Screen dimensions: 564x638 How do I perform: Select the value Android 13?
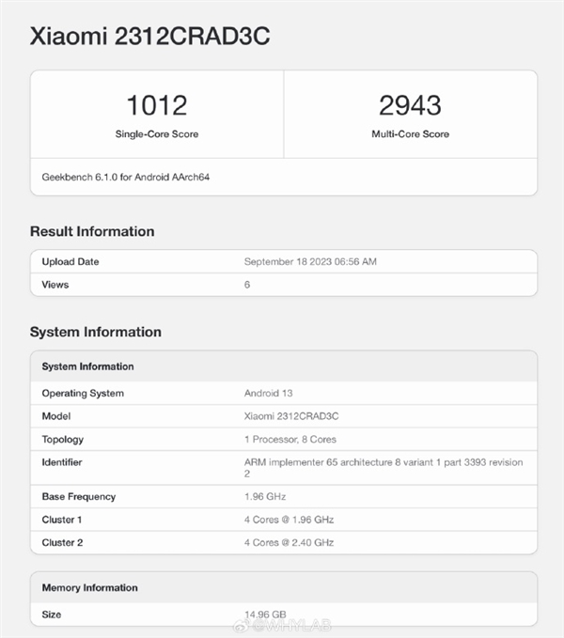tap(268, 393)
